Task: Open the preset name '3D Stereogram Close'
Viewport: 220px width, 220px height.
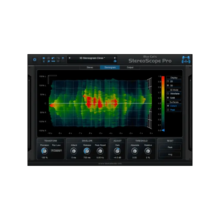Action: click(92, 58)
